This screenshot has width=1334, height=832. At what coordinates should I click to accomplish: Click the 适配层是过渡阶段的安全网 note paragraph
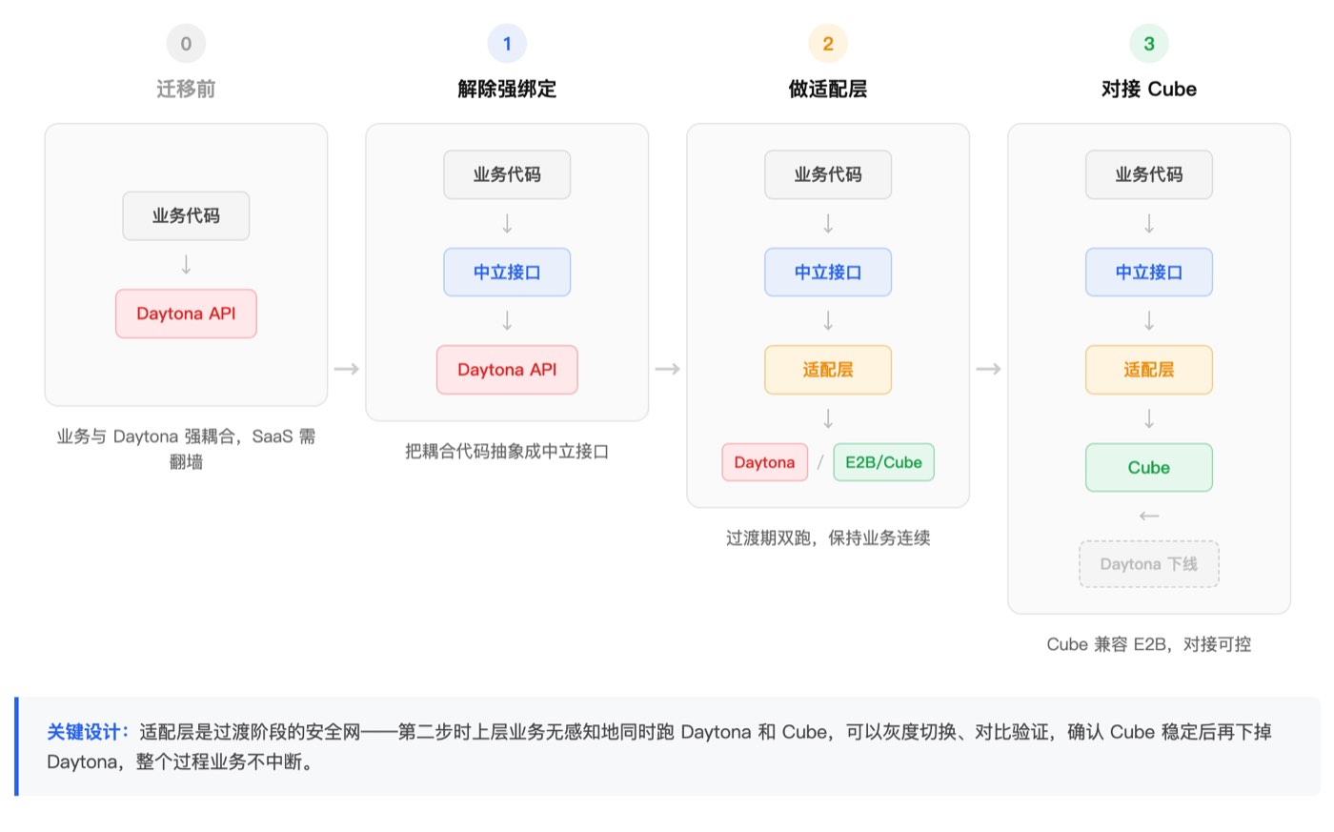[x=659, y=746]
